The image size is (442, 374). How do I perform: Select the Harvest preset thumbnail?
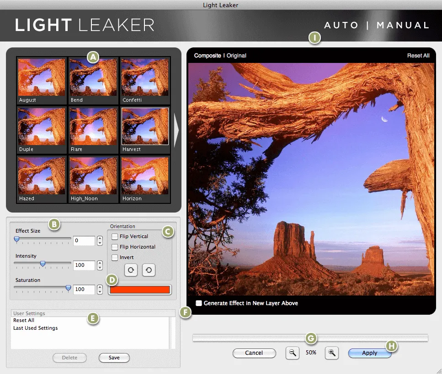coord(144,127)
